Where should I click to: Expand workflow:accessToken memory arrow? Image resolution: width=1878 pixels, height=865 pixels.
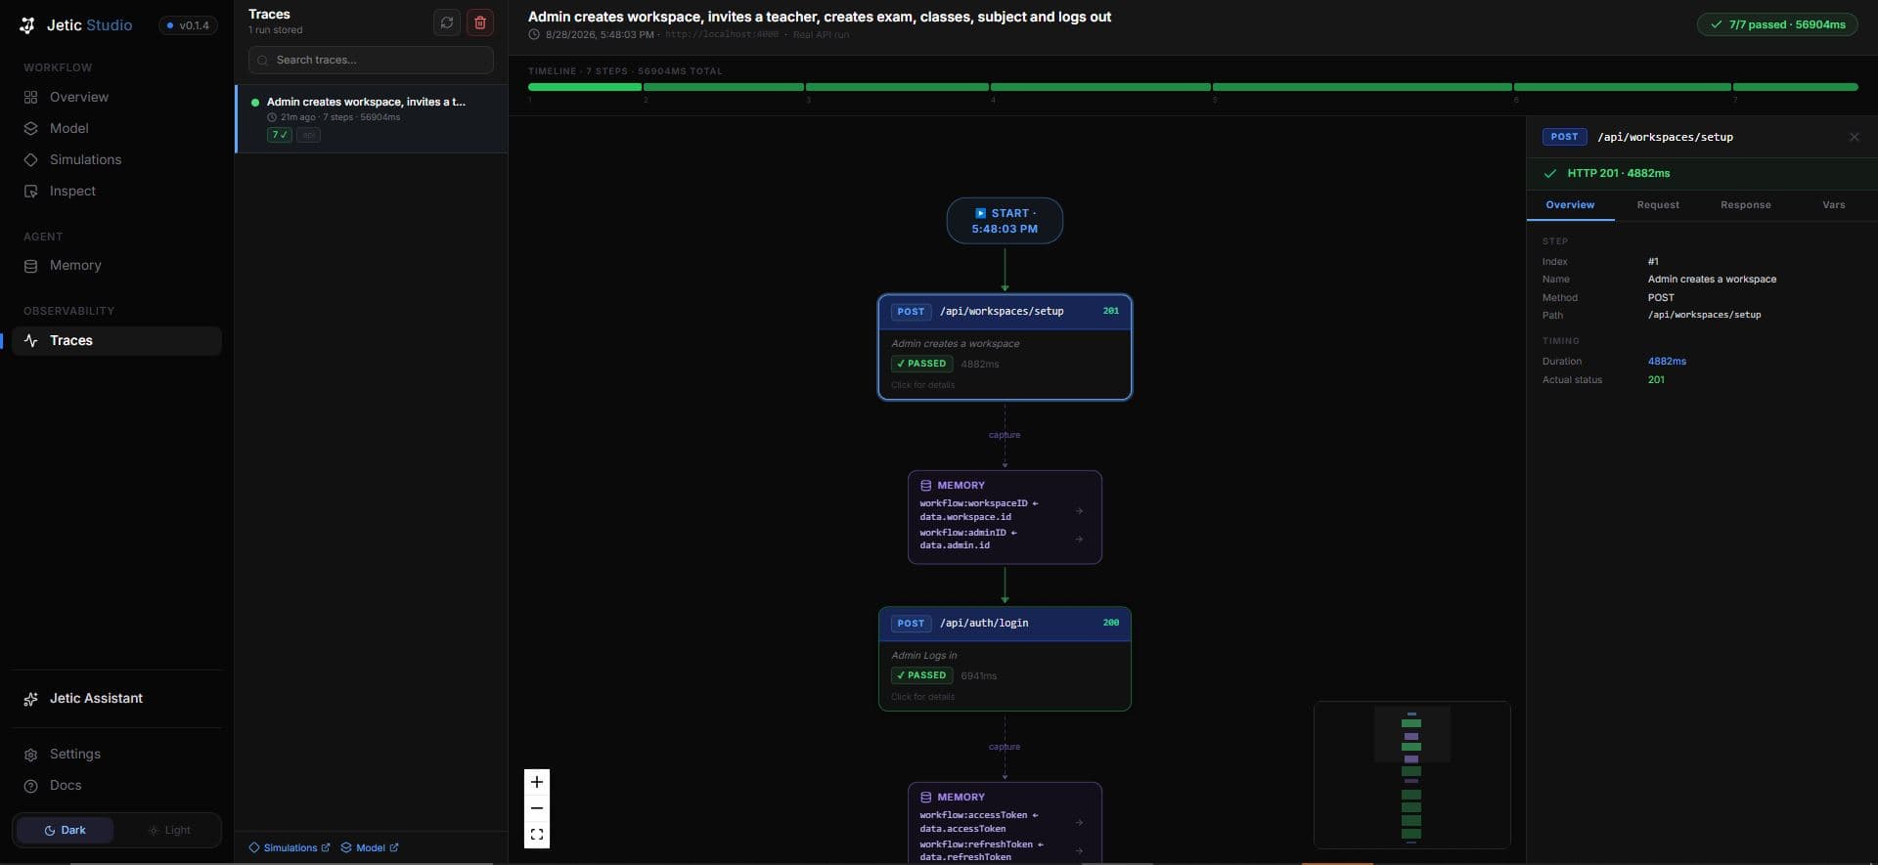(1079, 822)
